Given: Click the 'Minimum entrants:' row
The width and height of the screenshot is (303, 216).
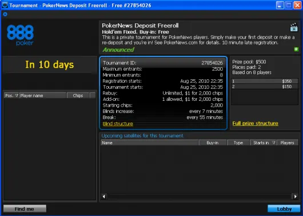Looking at the screenshot, I should 163,75.
